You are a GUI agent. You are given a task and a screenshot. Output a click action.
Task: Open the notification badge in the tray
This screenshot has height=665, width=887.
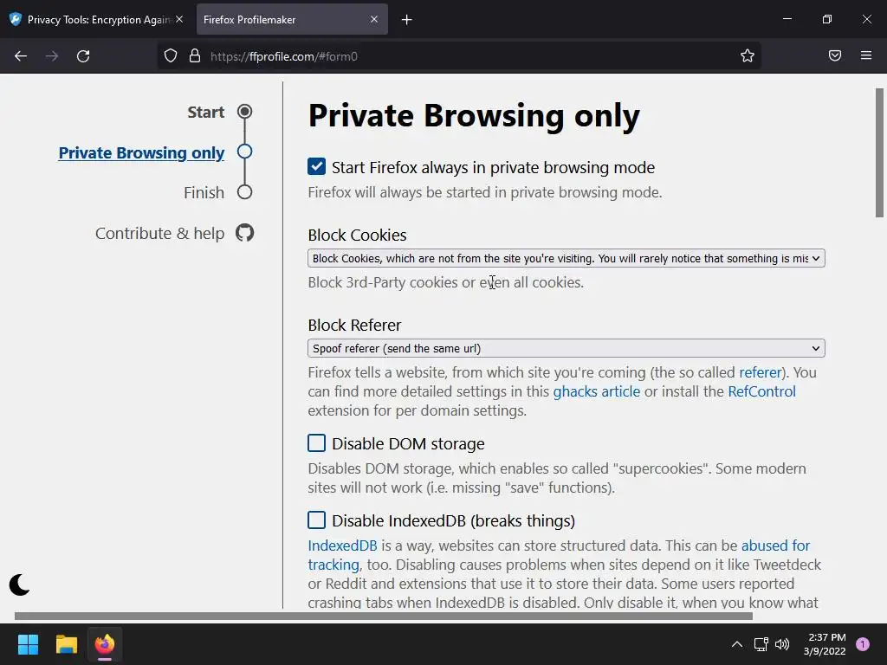point(863,644)
